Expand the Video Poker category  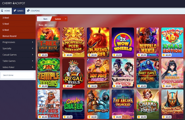click(x=18, y=67)
